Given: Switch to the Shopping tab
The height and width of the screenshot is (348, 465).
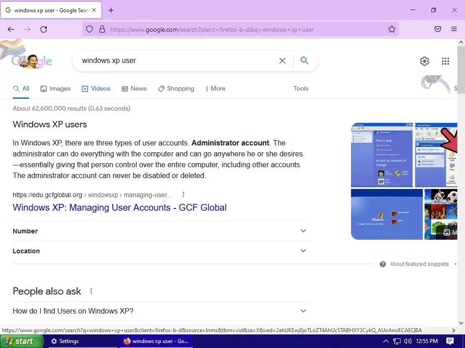Looking at the screenshot, I should [176, 88].
